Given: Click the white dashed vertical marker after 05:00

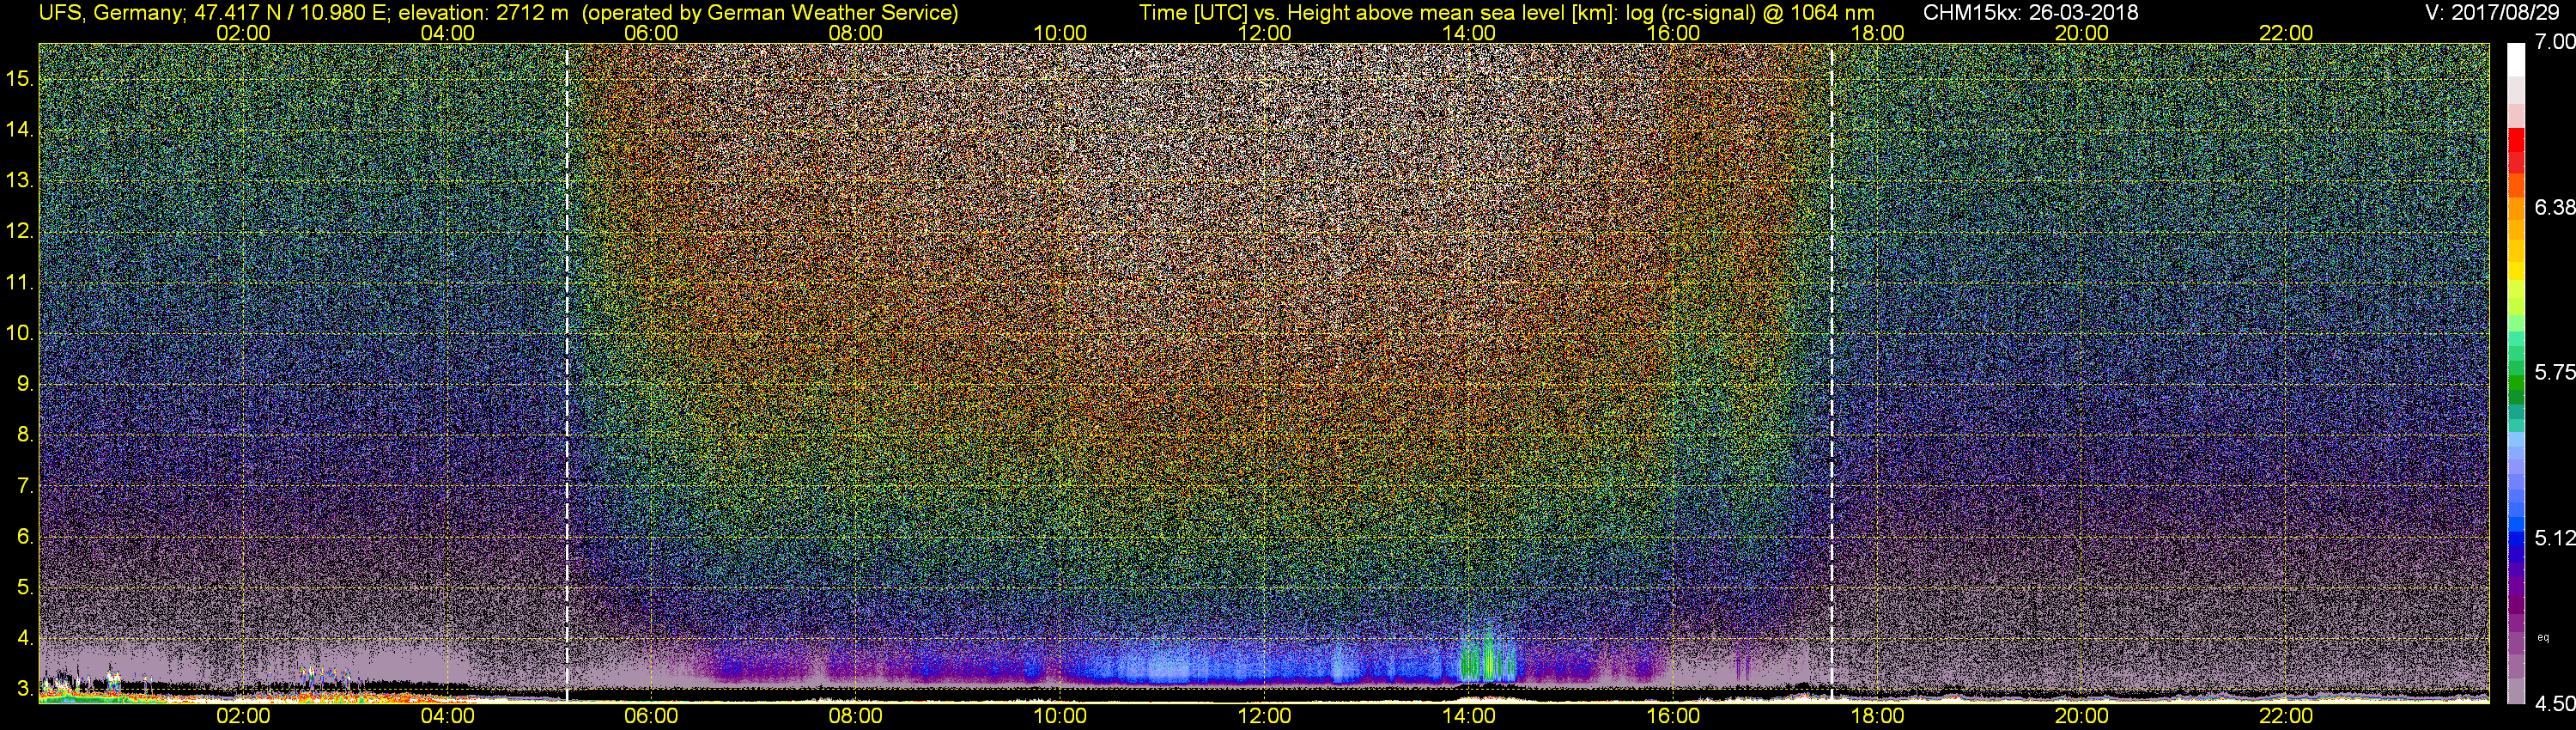Looking at the screenshot, I should click(x=567, y=372).
